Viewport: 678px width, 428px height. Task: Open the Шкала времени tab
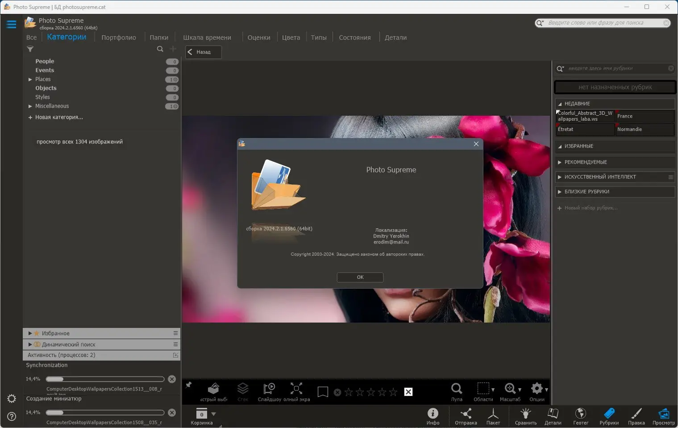pyautogui.click(x=207, y=38)
